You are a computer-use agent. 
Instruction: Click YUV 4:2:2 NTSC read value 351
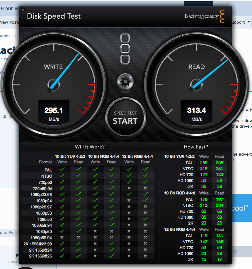coord(219,169)
